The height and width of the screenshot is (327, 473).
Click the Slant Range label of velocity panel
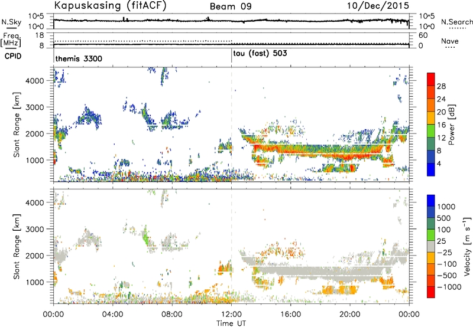[17, 246]
